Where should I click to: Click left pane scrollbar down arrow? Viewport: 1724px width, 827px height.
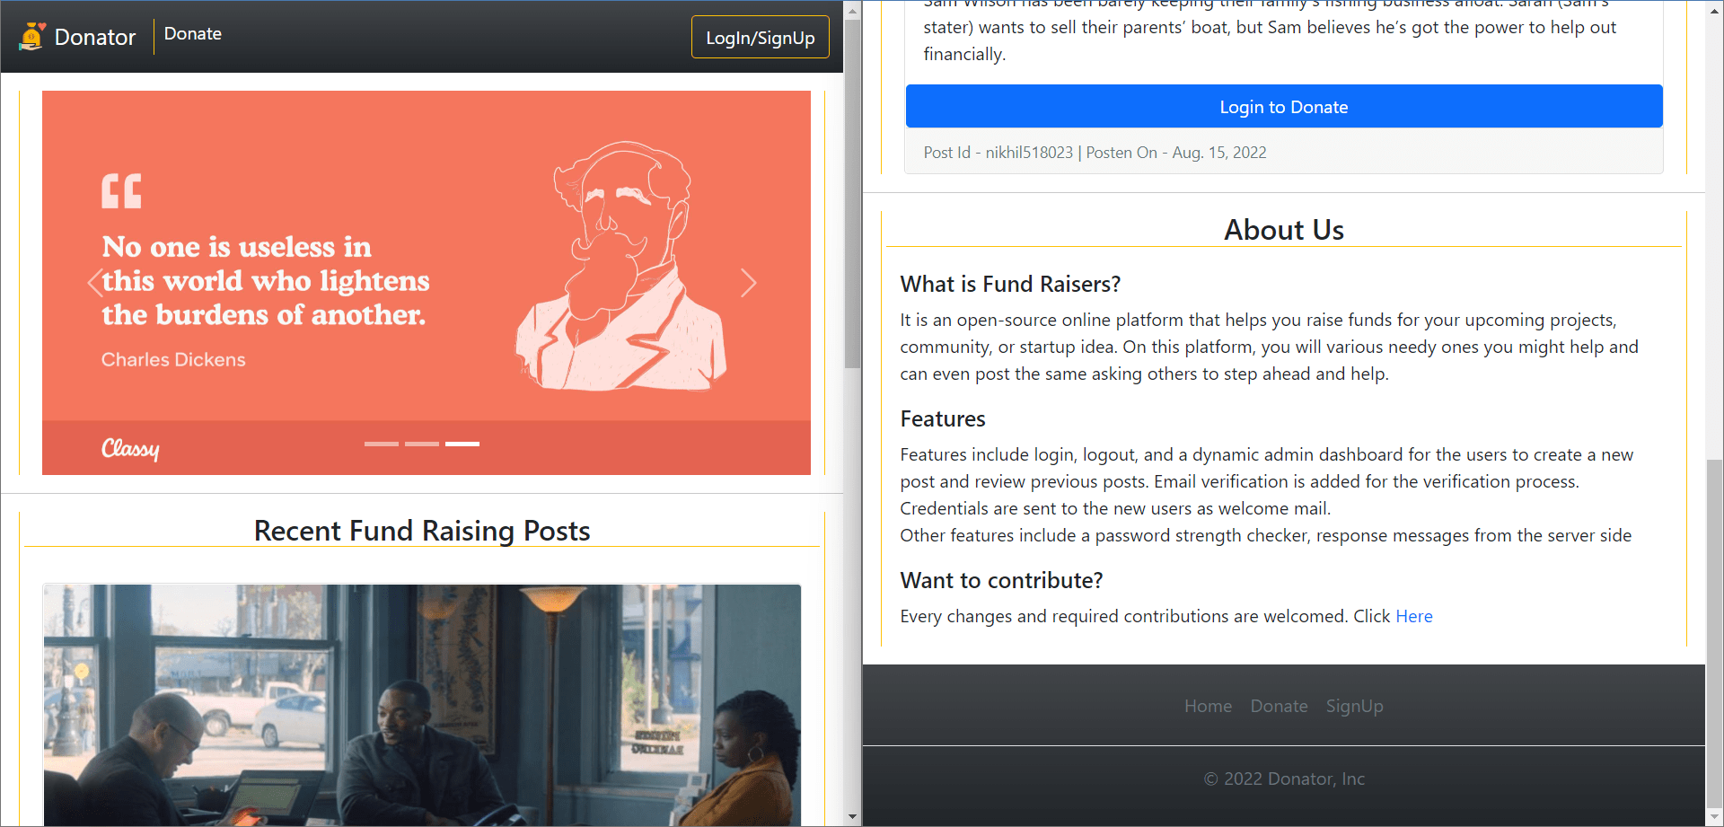[x=852, y=817]
